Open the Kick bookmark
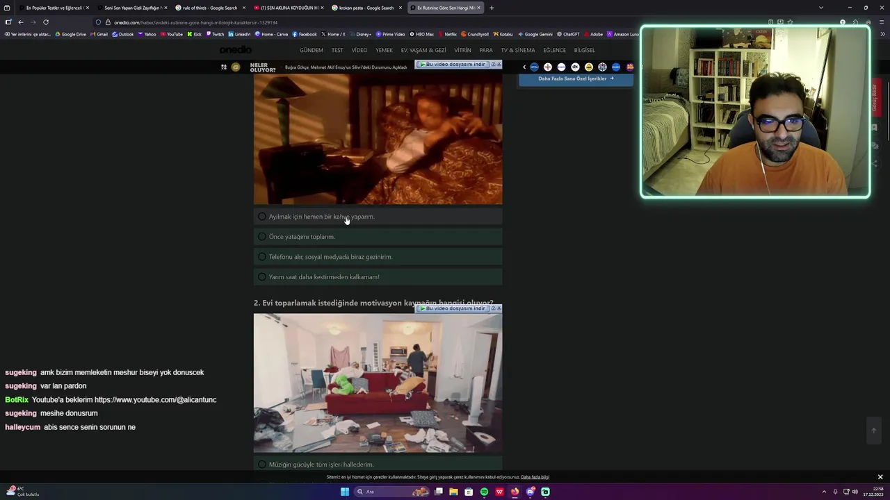 click(x=195, y=34)
